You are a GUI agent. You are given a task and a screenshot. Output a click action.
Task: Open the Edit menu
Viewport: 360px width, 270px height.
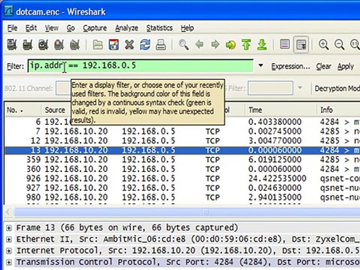point(31,28)
